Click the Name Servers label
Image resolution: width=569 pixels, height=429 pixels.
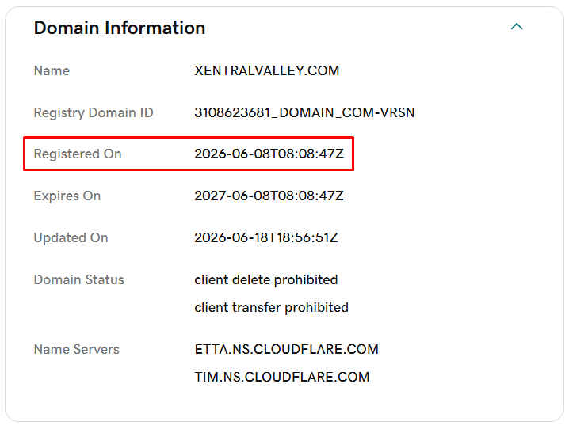[x=77, y=349]
